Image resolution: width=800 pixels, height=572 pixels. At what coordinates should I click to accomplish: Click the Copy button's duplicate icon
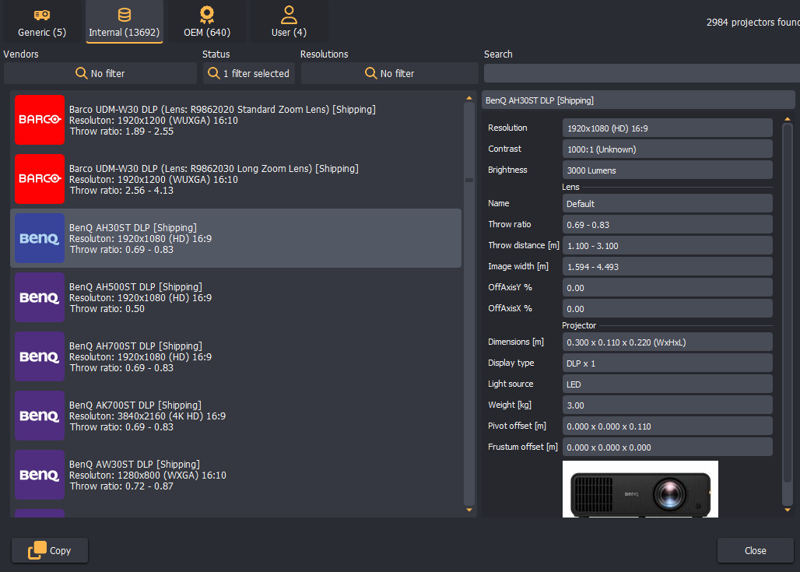point(37,550)
